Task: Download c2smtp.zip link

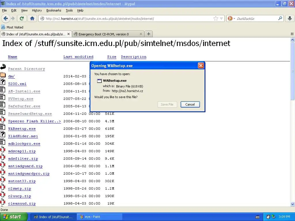Action: [x=20, y=188]
